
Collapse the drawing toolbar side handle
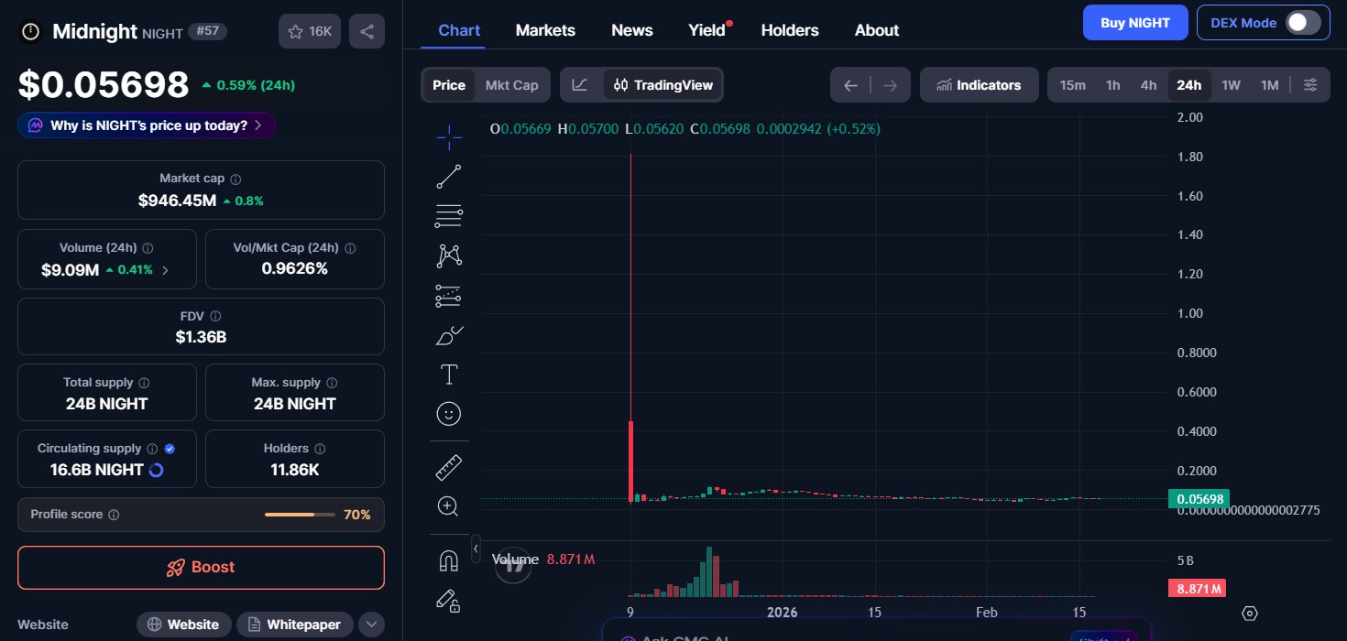(x=476, y=549)
